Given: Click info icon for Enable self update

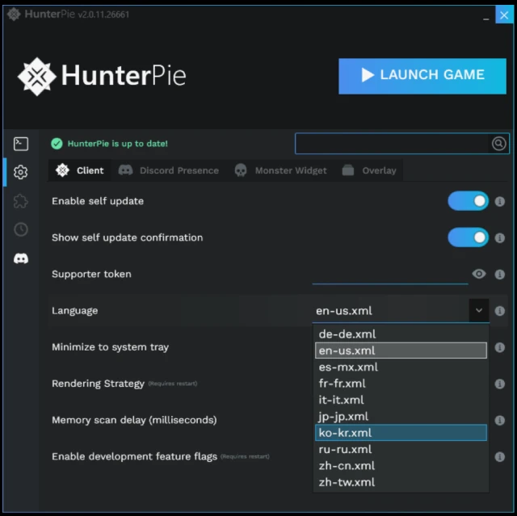Looking at the screenshot, I should (x=499, y=201).
